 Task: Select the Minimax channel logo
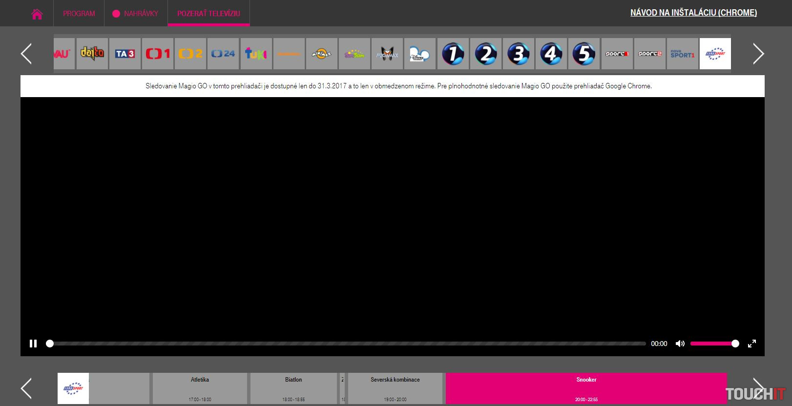[x=321, y=54]
